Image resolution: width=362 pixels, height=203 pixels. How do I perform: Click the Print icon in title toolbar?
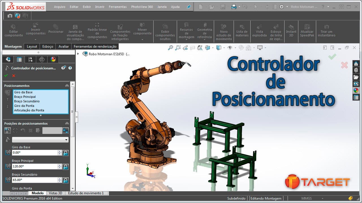click(234, 7)
